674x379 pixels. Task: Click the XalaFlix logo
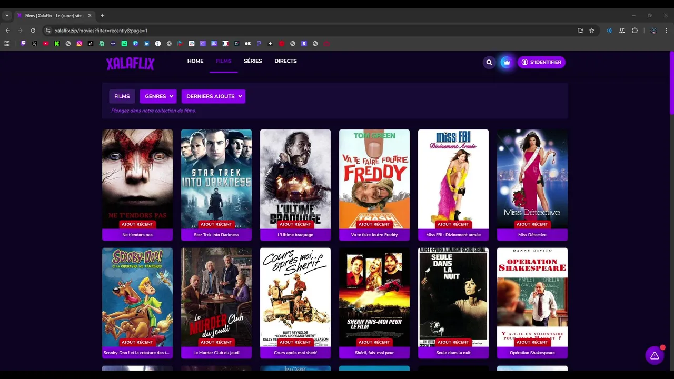click(130, 64)
